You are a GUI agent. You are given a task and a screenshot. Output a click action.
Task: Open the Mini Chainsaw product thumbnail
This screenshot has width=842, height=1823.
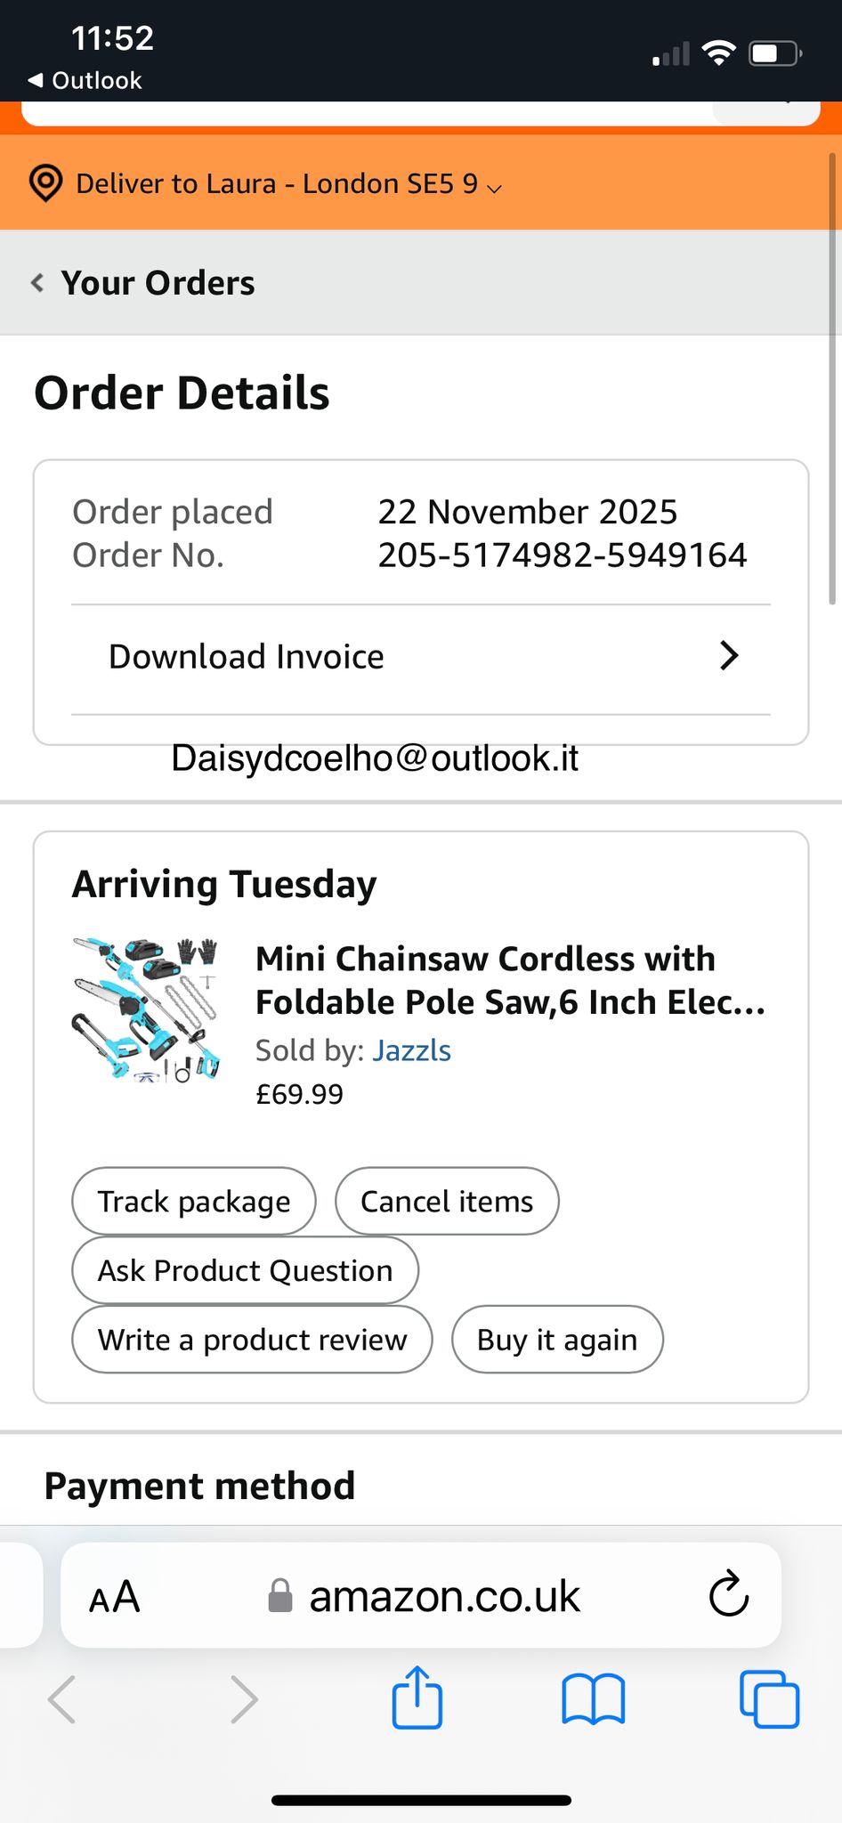coord(147,1010)
